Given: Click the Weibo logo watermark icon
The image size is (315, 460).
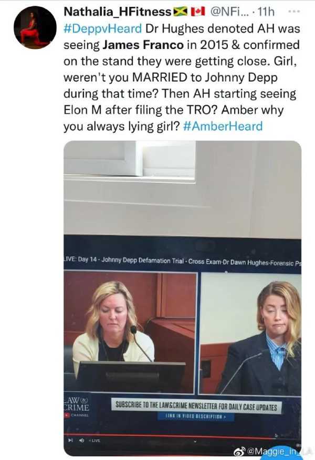Looking at the screenshot, I should coord(240,452).
